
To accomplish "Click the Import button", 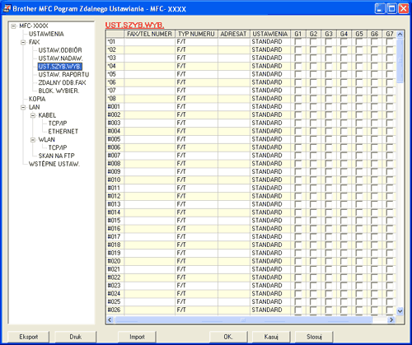I will [137, 337].
